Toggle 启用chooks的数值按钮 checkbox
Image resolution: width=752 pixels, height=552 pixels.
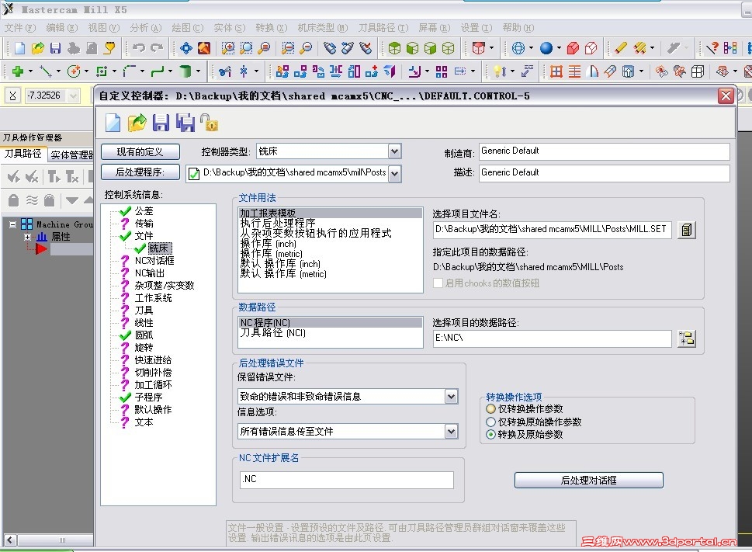coord(438,283)
